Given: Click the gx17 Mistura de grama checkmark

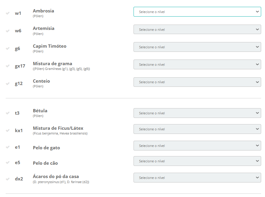Looking at the screenshot, I should [8, 66].
